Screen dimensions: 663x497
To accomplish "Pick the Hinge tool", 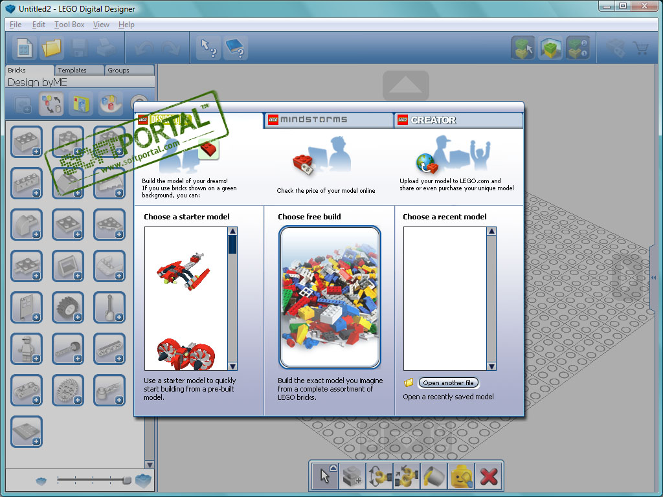I will [x=379, y=476].
